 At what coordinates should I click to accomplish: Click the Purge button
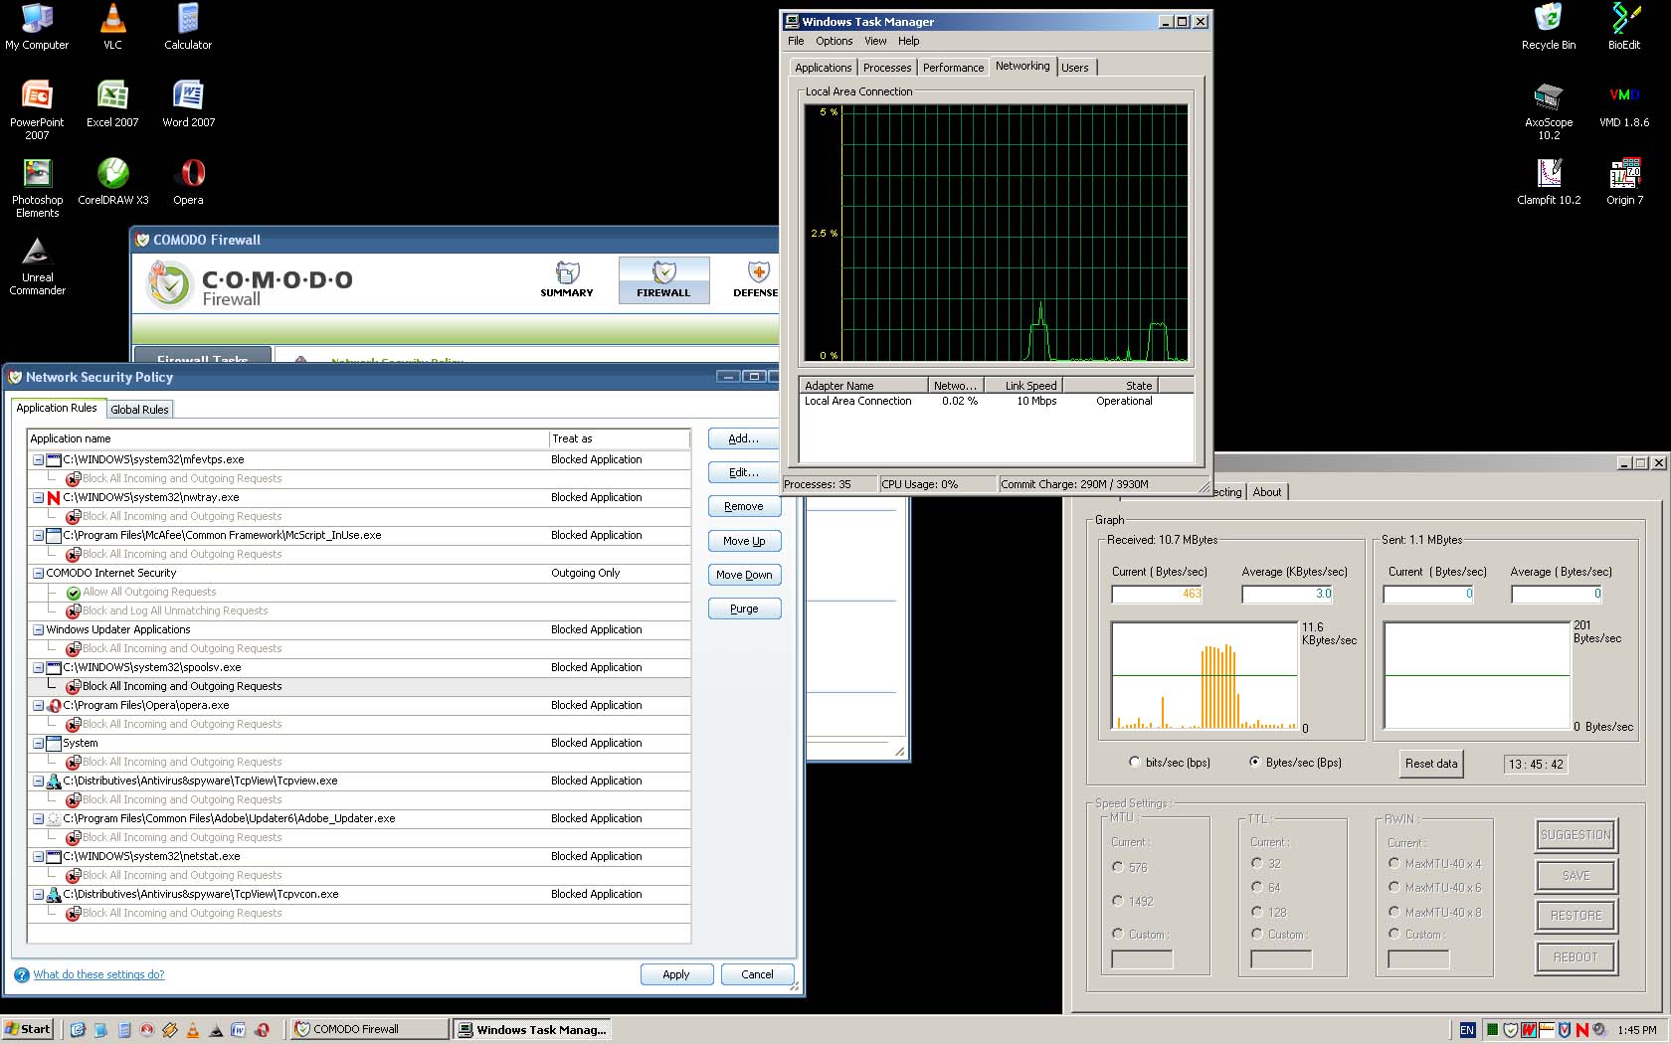point(744,609)
